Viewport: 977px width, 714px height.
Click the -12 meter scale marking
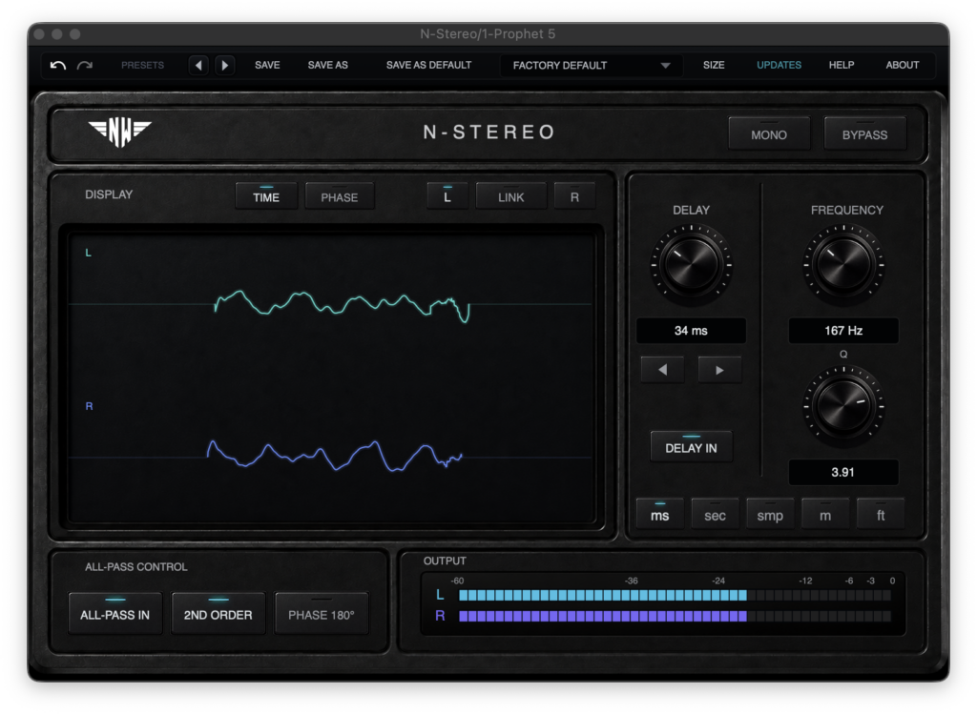click(x=805, y=581)
